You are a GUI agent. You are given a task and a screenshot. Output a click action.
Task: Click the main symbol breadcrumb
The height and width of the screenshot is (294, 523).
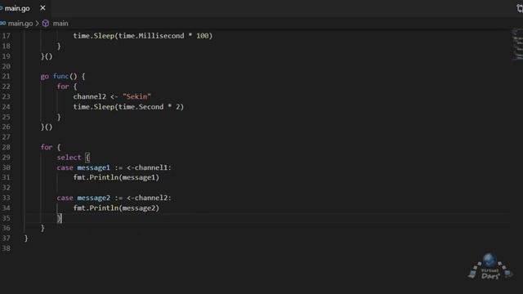[60, 24]
